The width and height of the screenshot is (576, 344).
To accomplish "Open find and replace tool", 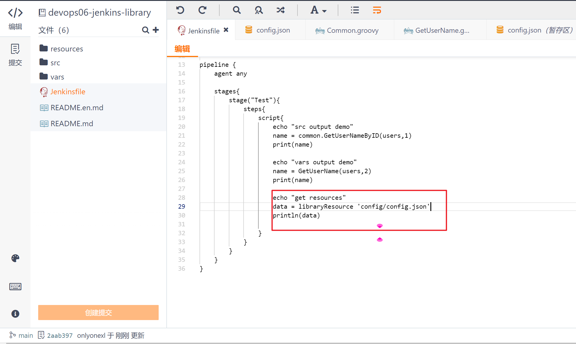I will pyautogui.click(x=259, y=10).
